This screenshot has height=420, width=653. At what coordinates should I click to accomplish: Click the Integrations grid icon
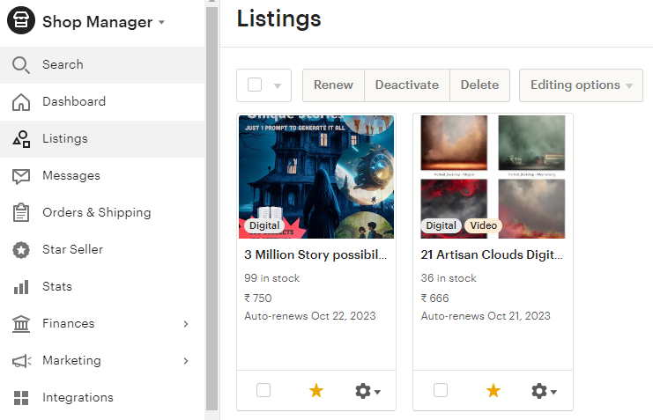click(21, 398)
